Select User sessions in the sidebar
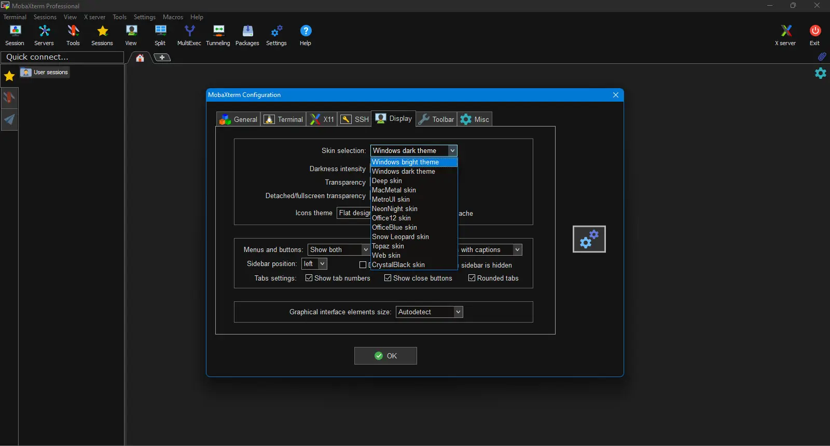Image resolution: width=830 pixels, height=446 pixels. [45, 72]
